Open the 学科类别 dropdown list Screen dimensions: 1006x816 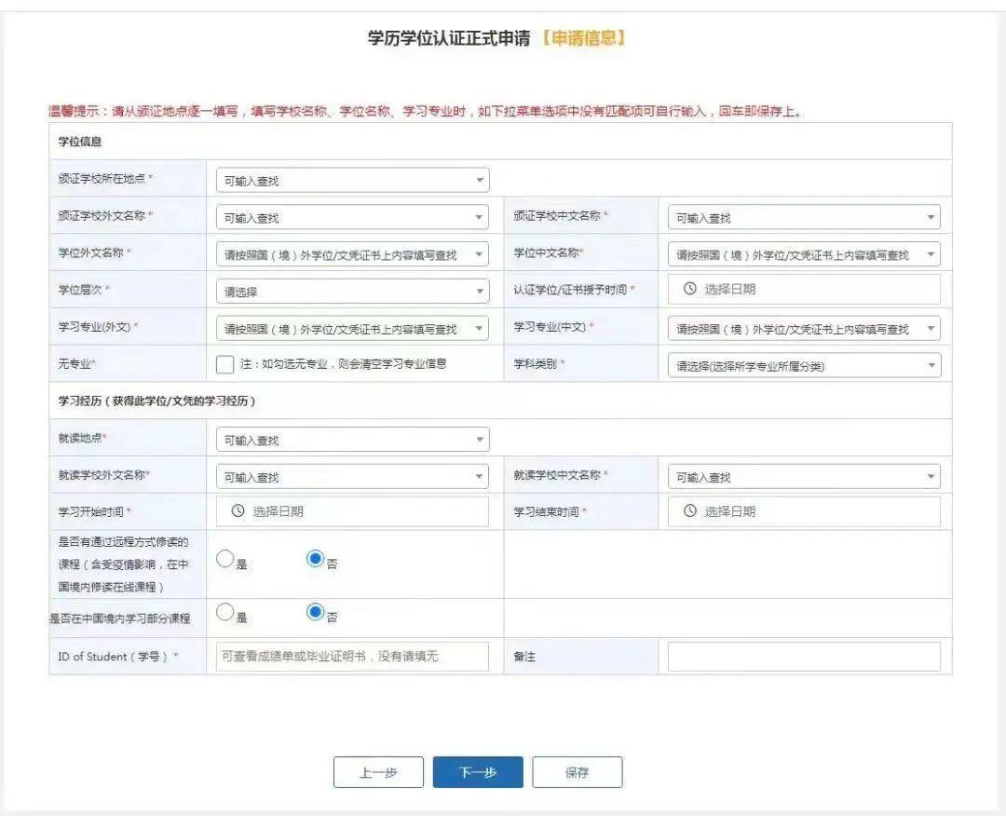click(x=803, y=366)
